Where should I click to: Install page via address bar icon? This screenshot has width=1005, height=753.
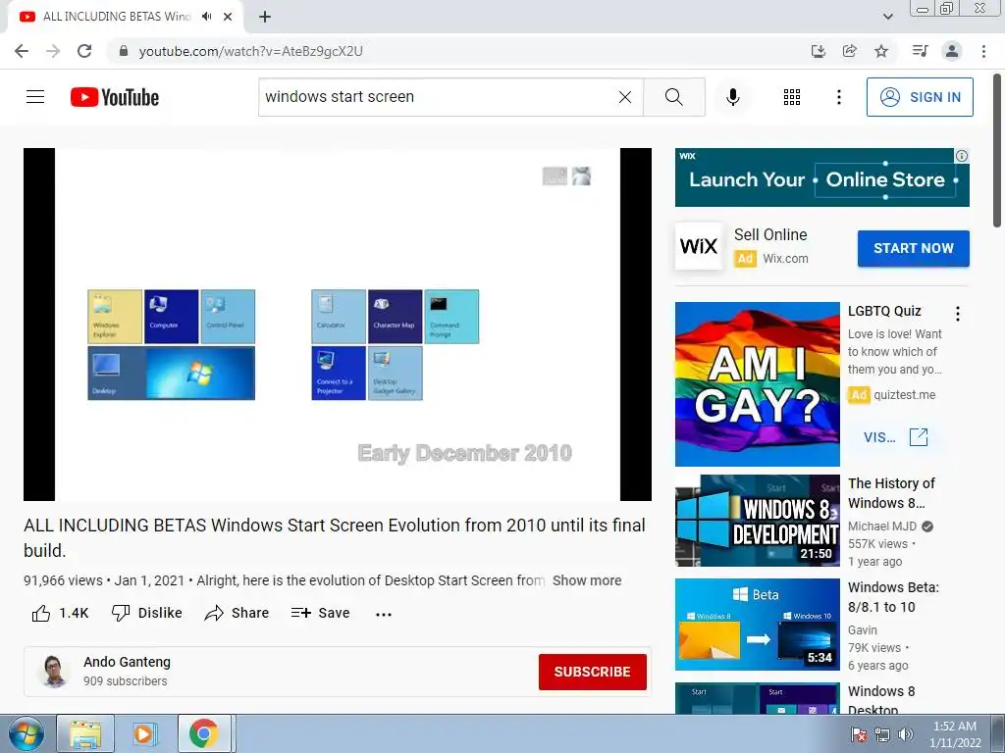coord(819,51)
